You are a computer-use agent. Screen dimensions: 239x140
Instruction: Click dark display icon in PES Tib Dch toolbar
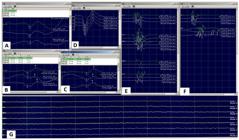point(73,55)
